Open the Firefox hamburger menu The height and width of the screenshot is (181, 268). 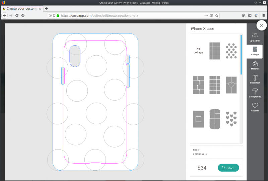(264, 15)
